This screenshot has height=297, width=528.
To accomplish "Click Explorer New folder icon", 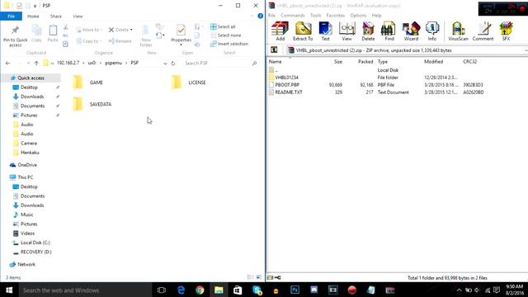I will [x=146, y=35].
